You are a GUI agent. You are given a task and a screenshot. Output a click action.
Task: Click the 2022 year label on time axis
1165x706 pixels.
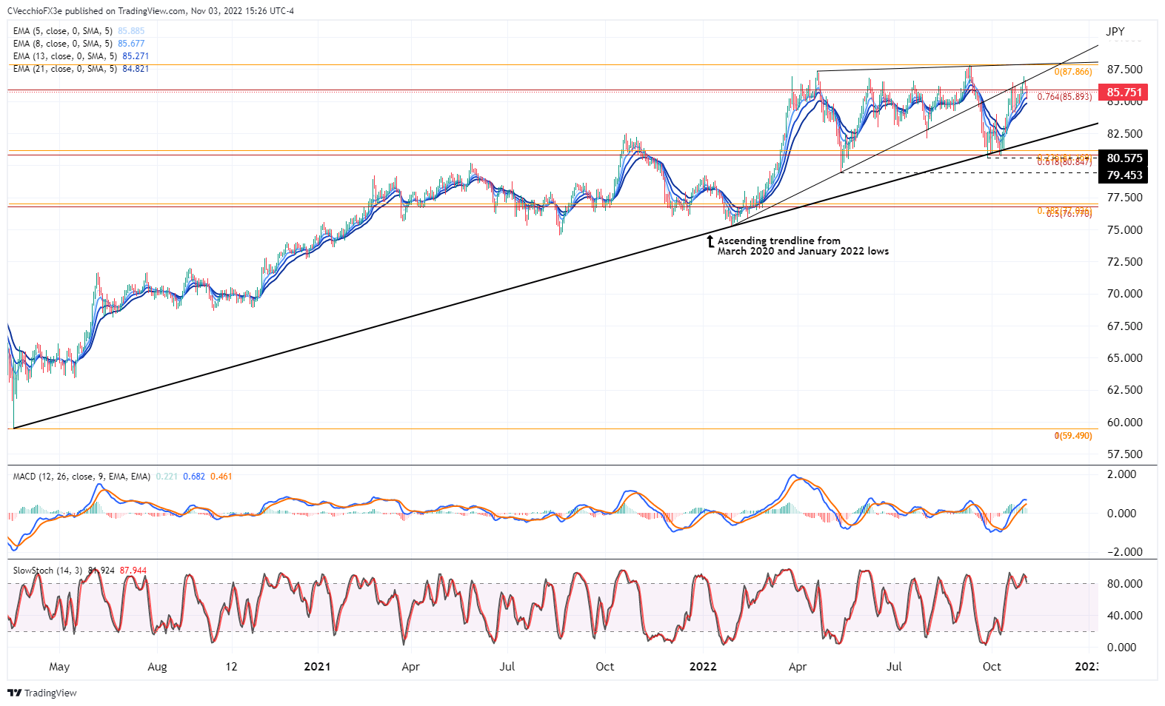[x=703, y=667]
